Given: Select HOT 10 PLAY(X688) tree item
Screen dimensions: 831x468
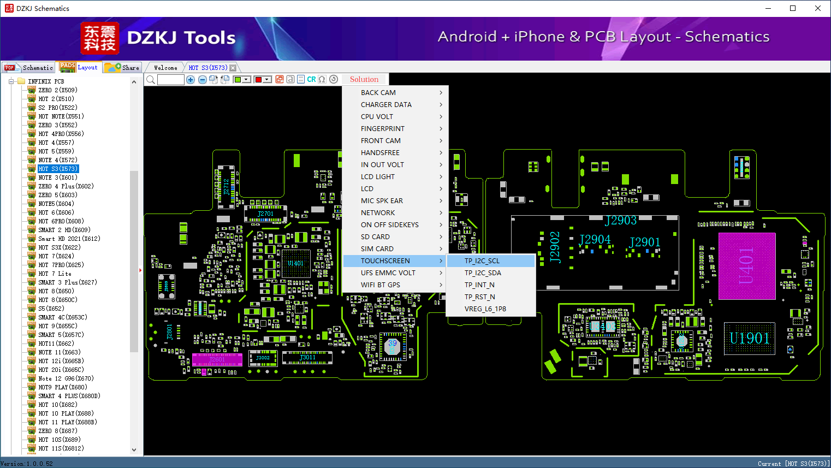Looking at the screenshot, I should click(x=66, y=413).
